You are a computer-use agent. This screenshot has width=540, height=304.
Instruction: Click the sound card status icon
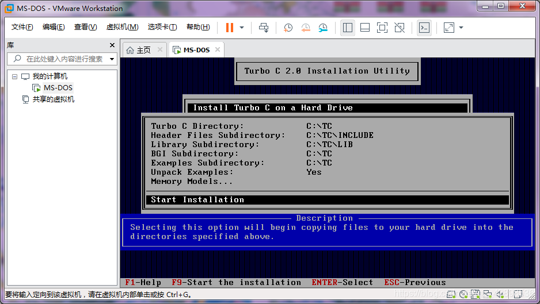point(500,294)
